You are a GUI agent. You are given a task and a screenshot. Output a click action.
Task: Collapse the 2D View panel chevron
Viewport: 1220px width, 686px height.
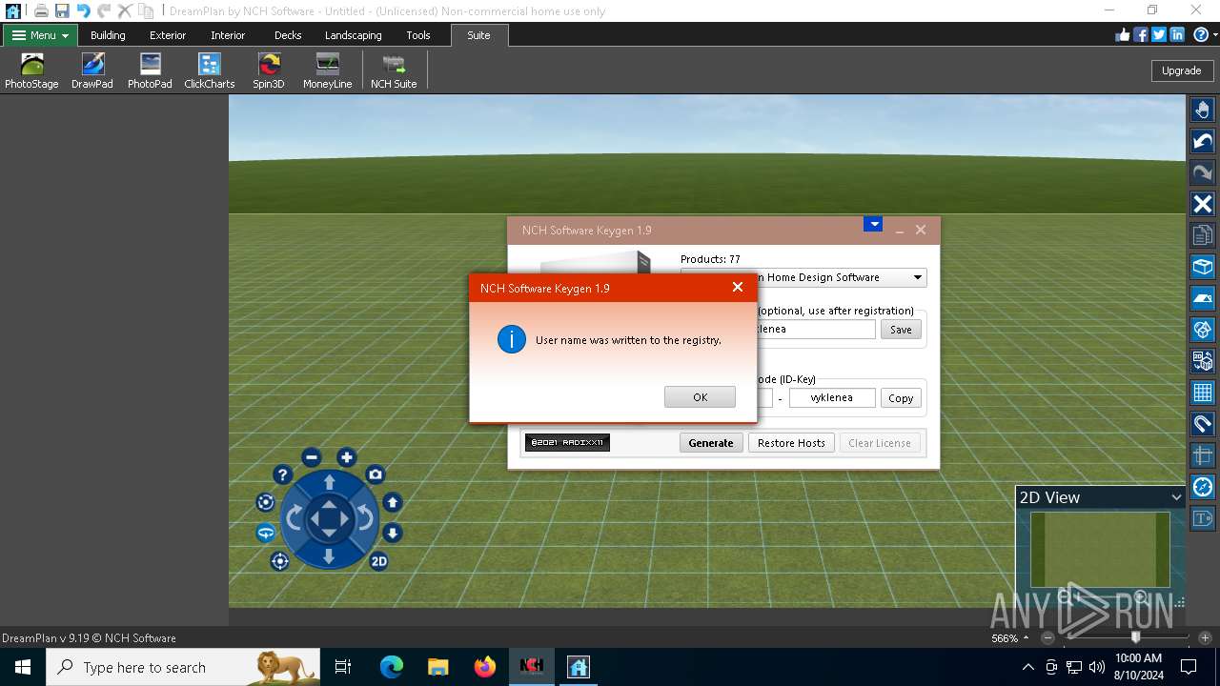click(x=1176, y=497)
